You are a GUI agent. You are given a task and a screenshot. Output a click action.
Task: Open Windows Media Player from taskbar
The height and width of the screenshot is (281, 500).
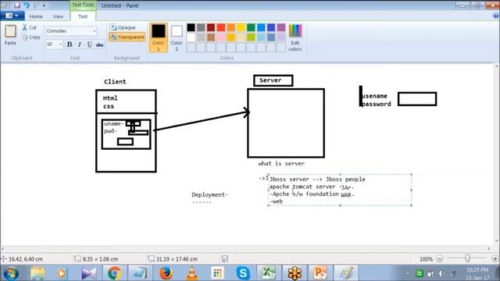[62, 273]
